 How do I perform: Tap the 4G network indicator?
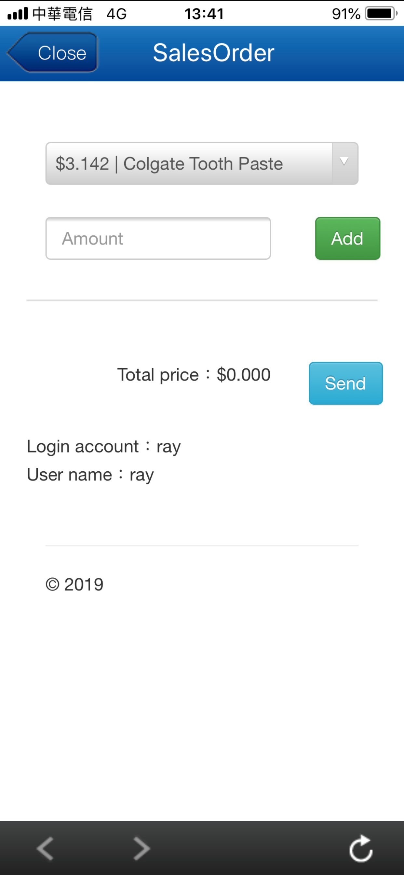(116, 14)
